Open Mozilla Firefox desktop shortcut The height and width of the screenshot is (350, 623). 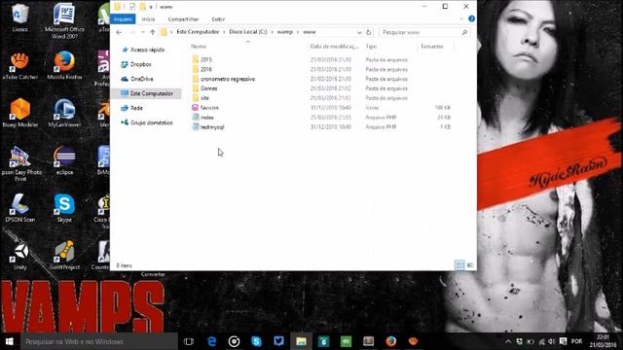pyautogui.click(x=64, y=65)
